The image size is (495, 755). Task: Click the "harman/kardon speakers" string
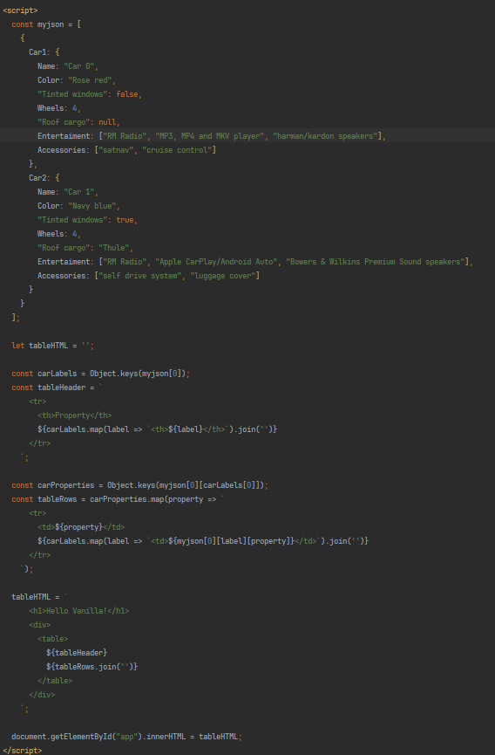(x=325, y=136)
